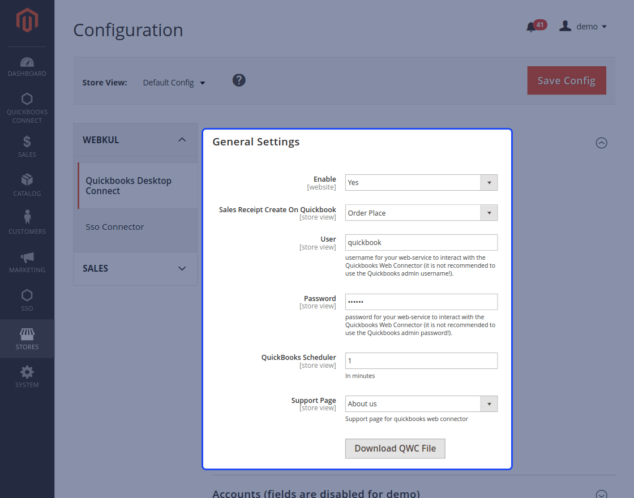This screenshot has height=498, width=634.
Task: Open Sales Receipt Create On Quickbook dropdown
Action: [421, 213]
